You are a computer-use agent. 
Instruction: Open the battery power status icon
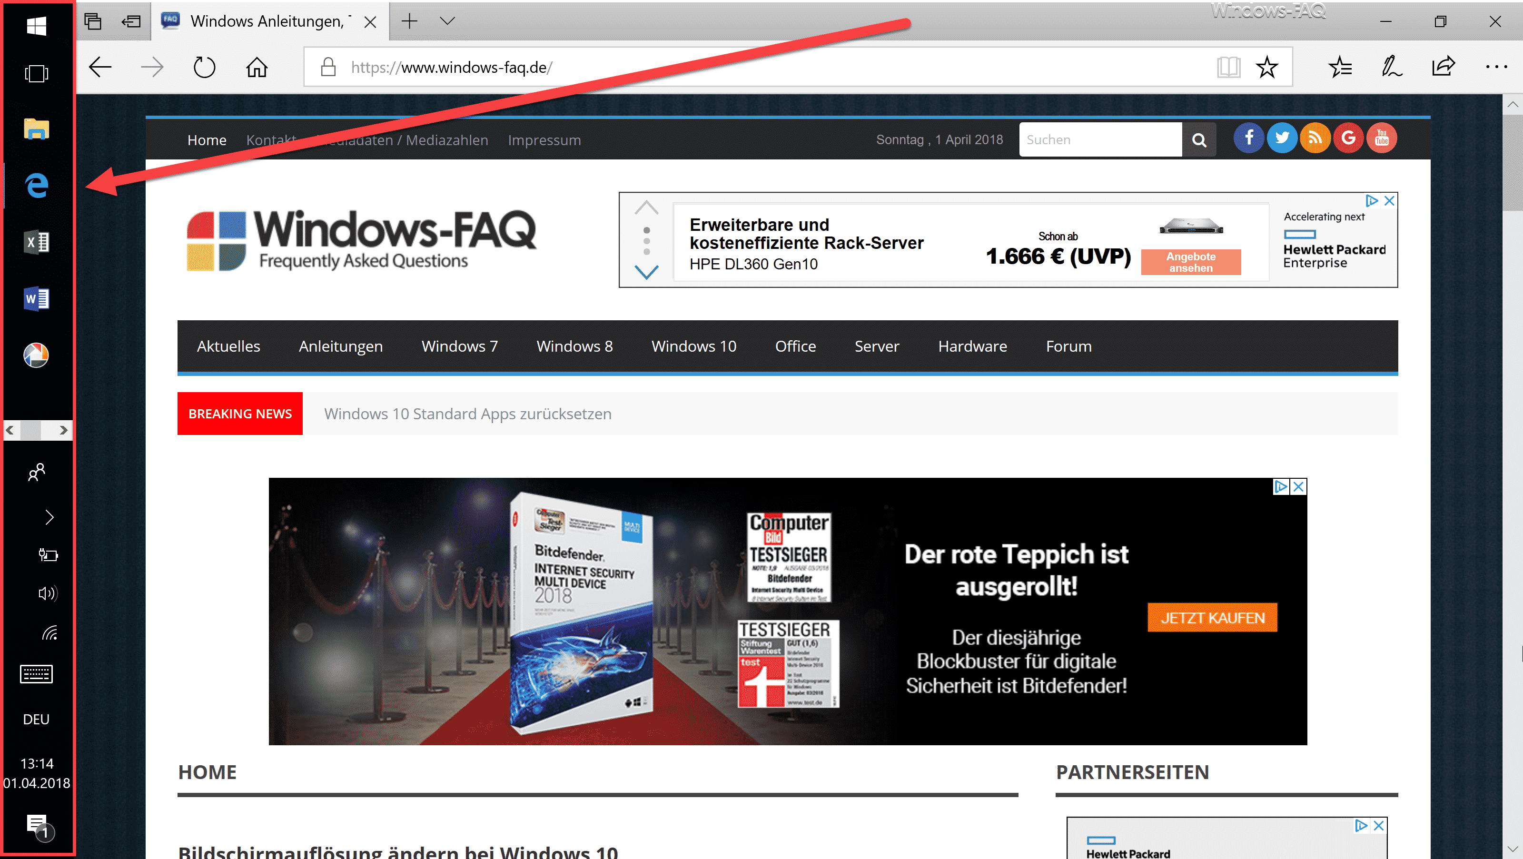pyautogui.click(x=48, y=554)
